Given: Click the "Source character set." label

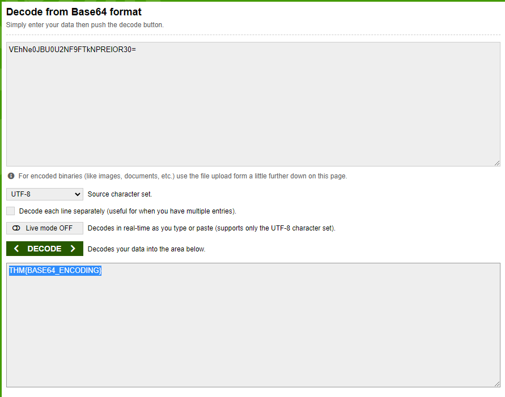Looking at the screenshot, I should point(120,194).
